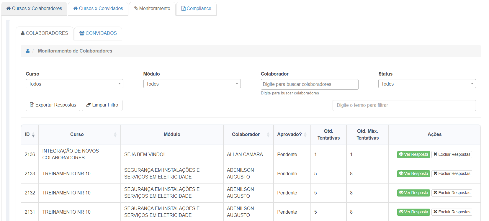Viewport: 489px width, 221px height.
Task: Switch to the CONVIDADOS sub-tab
Action: click(x=98, y=33)
